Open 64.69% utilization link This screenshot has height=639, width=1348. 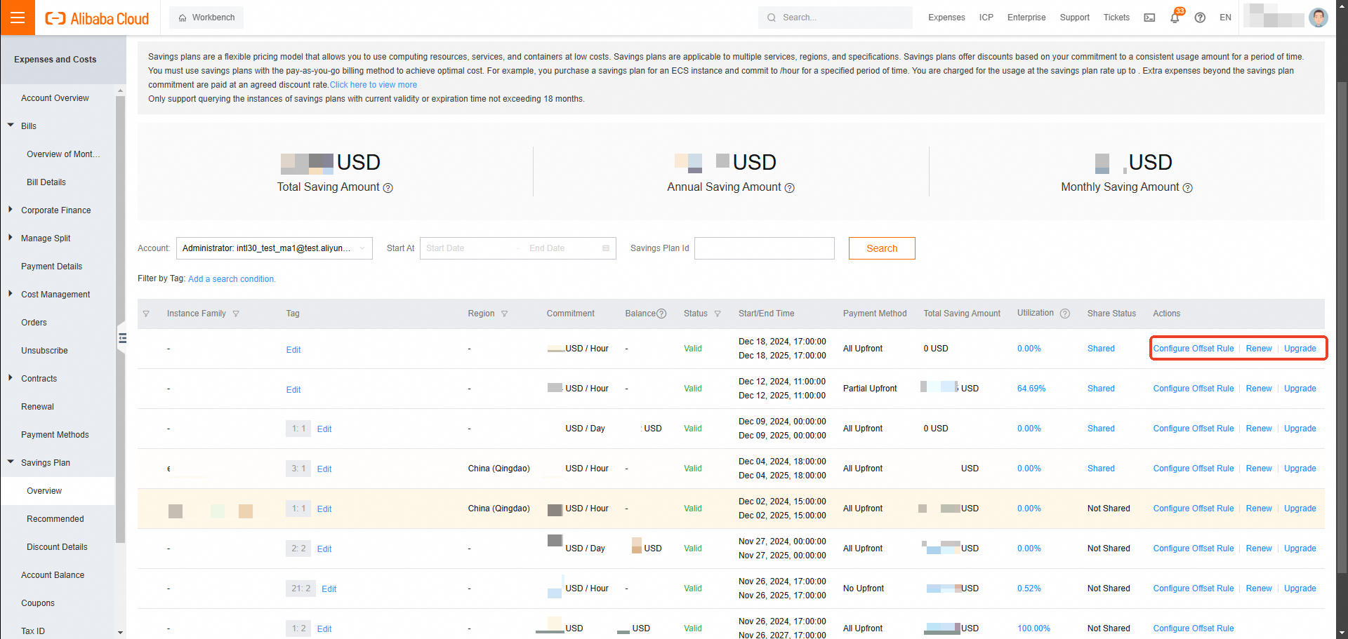click(1031, 389)
